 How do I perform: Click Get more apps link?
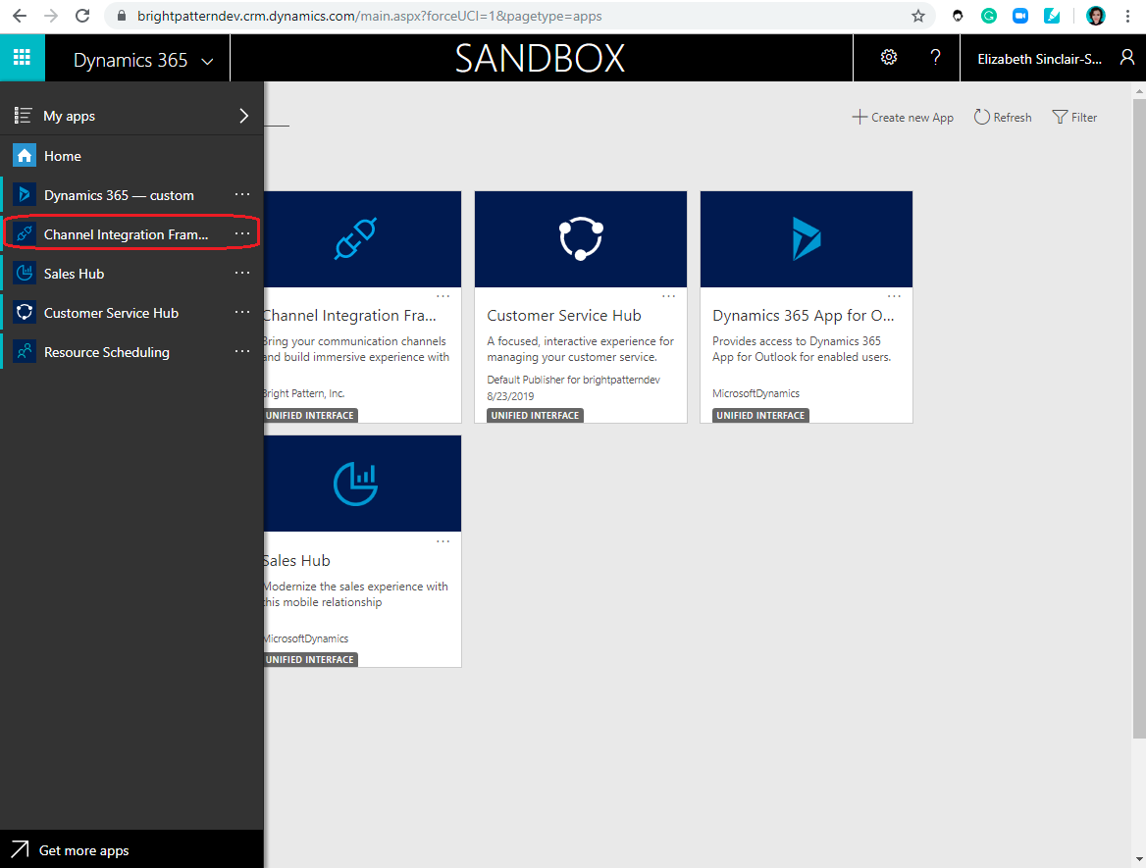84,850
